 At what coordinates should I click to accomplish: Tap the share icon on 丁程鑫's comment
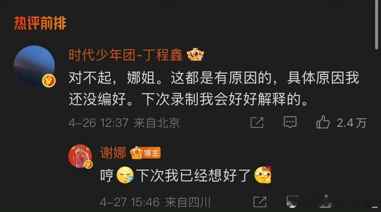point(257,122)
